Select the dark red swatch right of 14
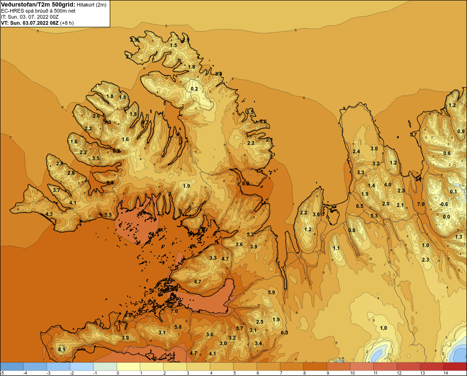This screenshot has height=376, width=467. tap(455, 367)
